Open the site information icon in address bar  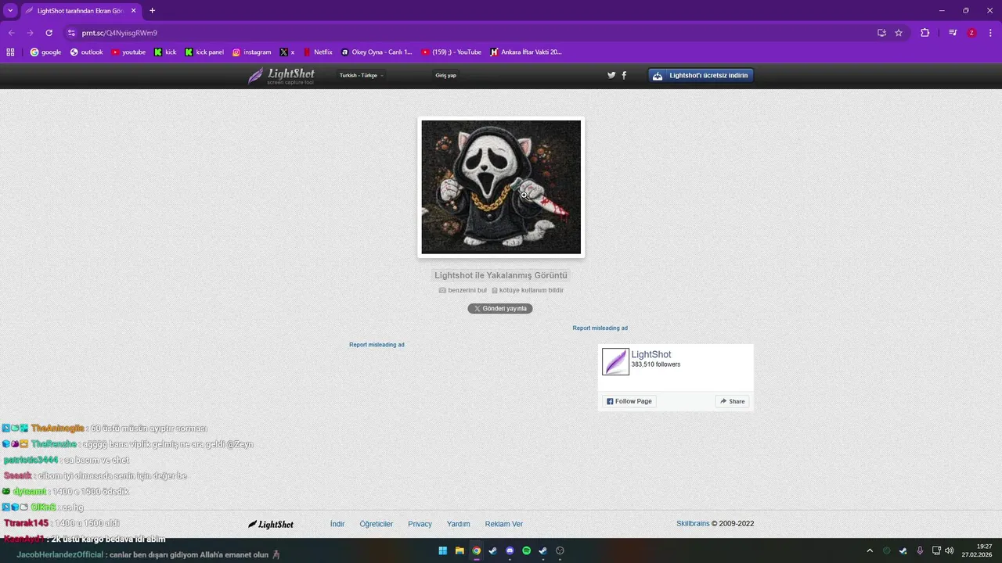[x=71, y=33]
